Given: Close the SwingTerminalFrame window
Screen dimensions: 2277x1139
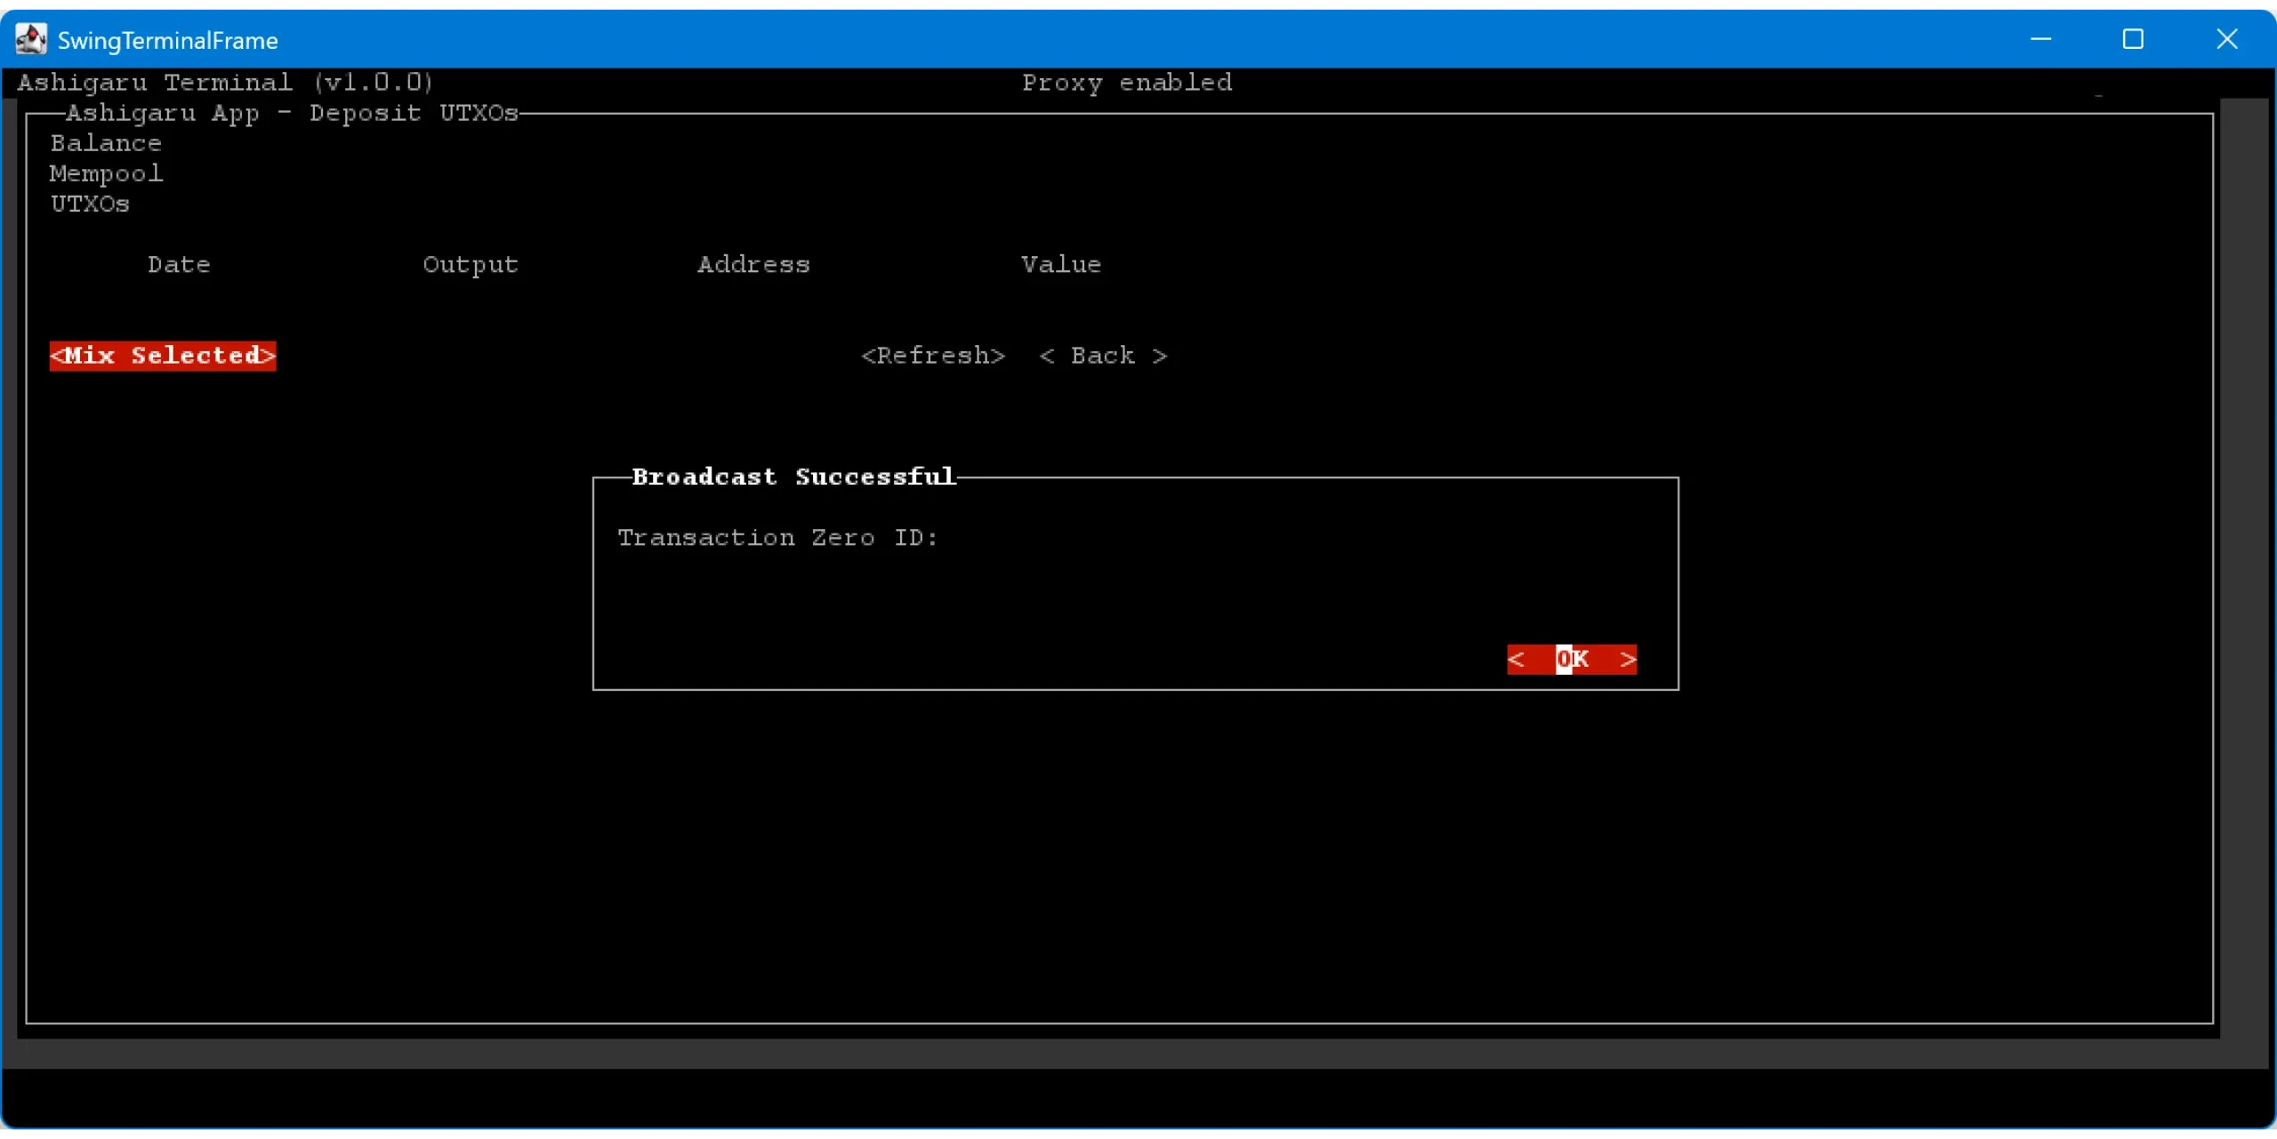Looking at the screenshot, I should pyautogui.click(x=2226, y=39).
